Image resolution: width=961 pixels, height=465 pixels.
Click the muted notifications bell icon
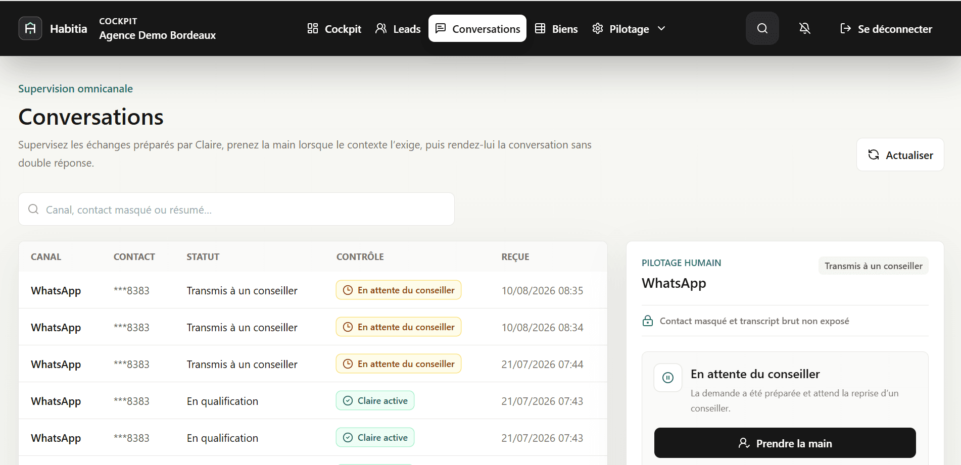[805, 28]
